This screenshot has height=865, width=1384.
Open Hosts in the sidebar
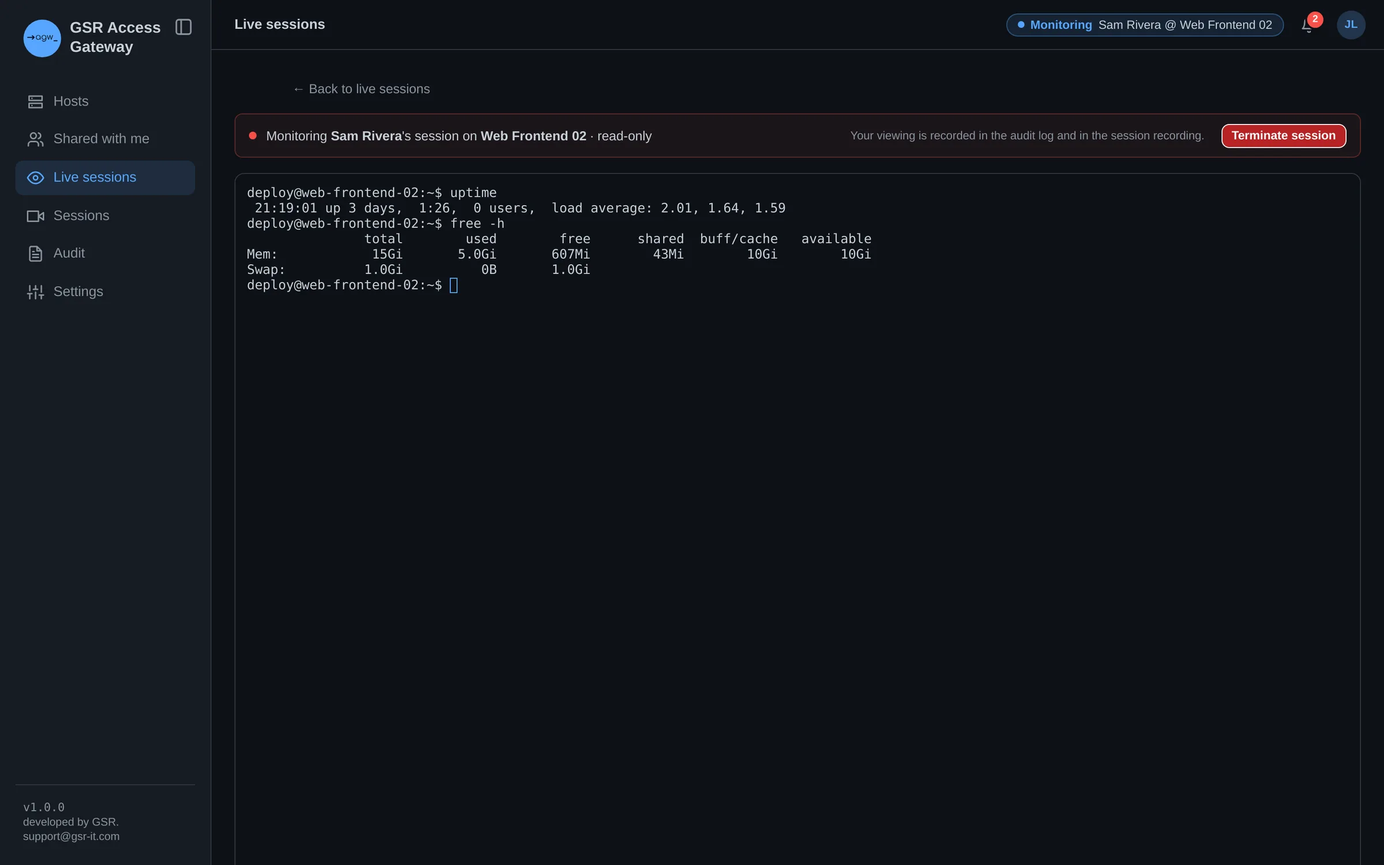coord(105,101)
